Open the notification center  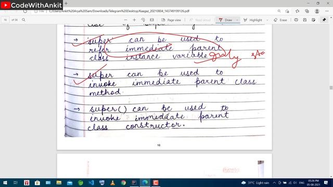(x=326, y=182)
